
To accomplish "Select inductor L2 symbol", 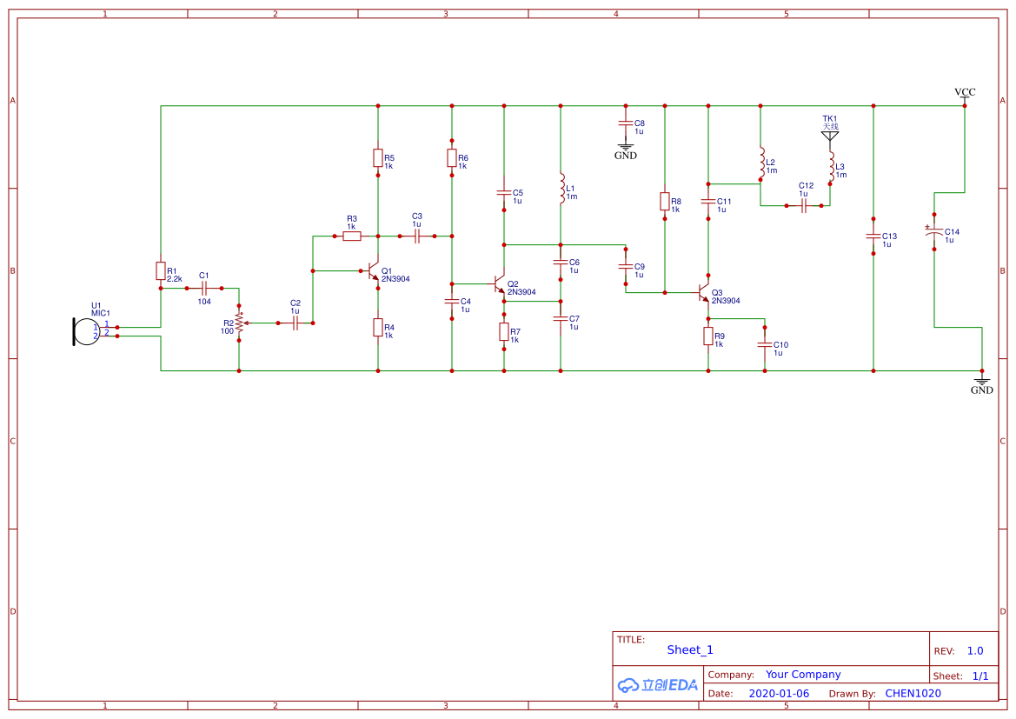I will coord(761,162).
